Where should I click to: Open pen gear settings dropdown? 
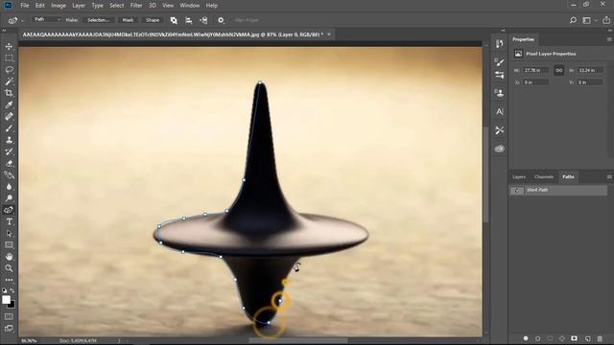click(x=221, y=20)
